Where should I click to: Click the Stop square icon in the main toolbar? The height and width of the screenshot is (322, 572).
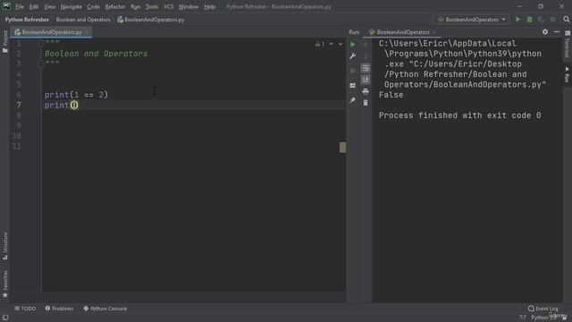tap(552, 20)
